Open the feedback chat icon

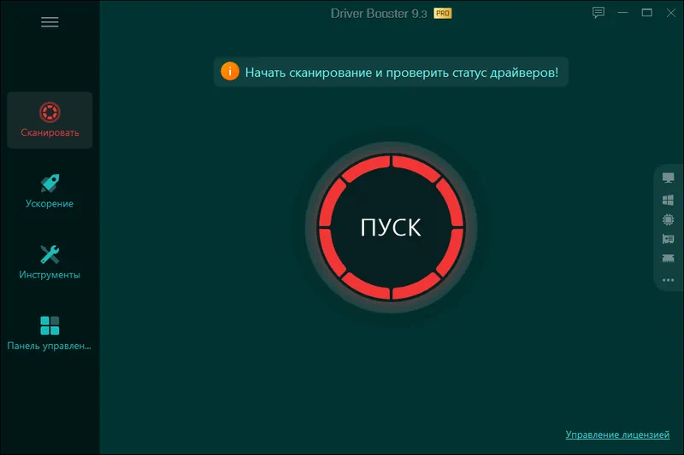[598, 13]
